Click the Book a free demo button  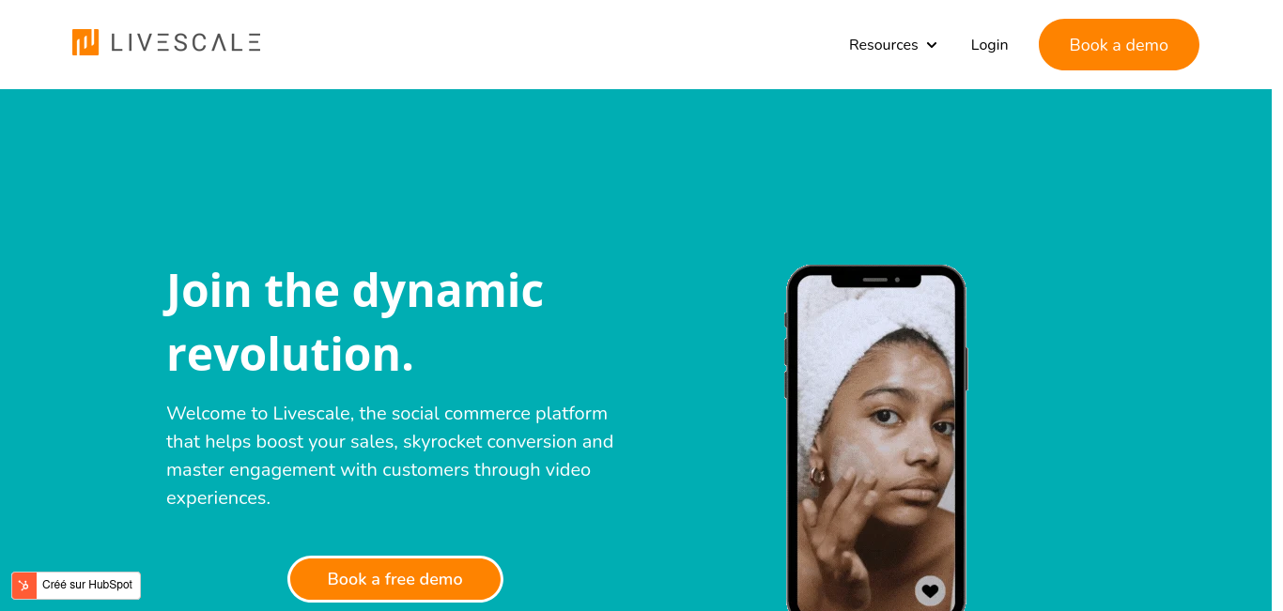tap(395, 579)
